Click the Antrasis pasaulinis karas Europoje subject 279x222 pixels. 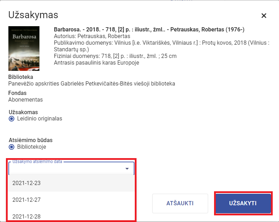click(x=96, y=63)
